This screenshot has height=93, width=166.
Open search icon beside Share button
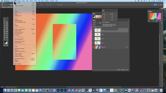pyautogui.click(x=159, y=5)
